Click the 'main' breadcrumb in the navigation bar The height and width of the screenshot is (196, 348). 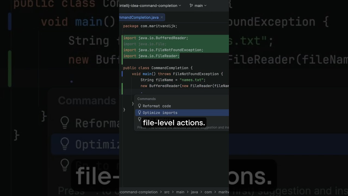pyautogui.click(x=180, y=192)
